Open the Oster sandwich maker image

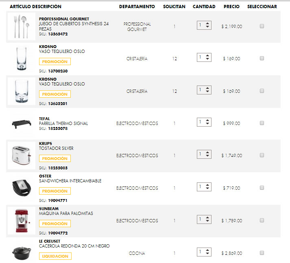tap(21, 188)
